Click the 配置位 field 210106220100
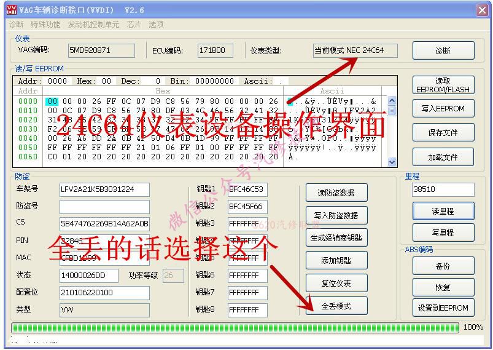This screenshot has height=350, width=493. coord(104,293)
